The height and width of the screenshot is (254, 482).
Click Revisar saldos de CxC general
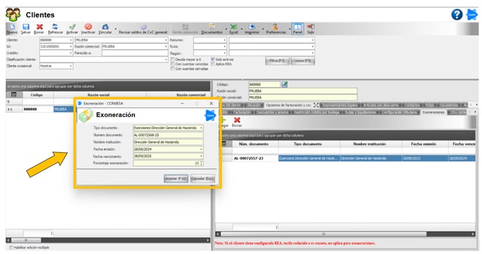[x=143, y=29]
